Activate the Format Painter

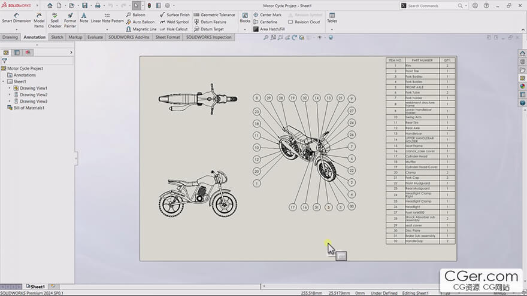coord(70,20)
